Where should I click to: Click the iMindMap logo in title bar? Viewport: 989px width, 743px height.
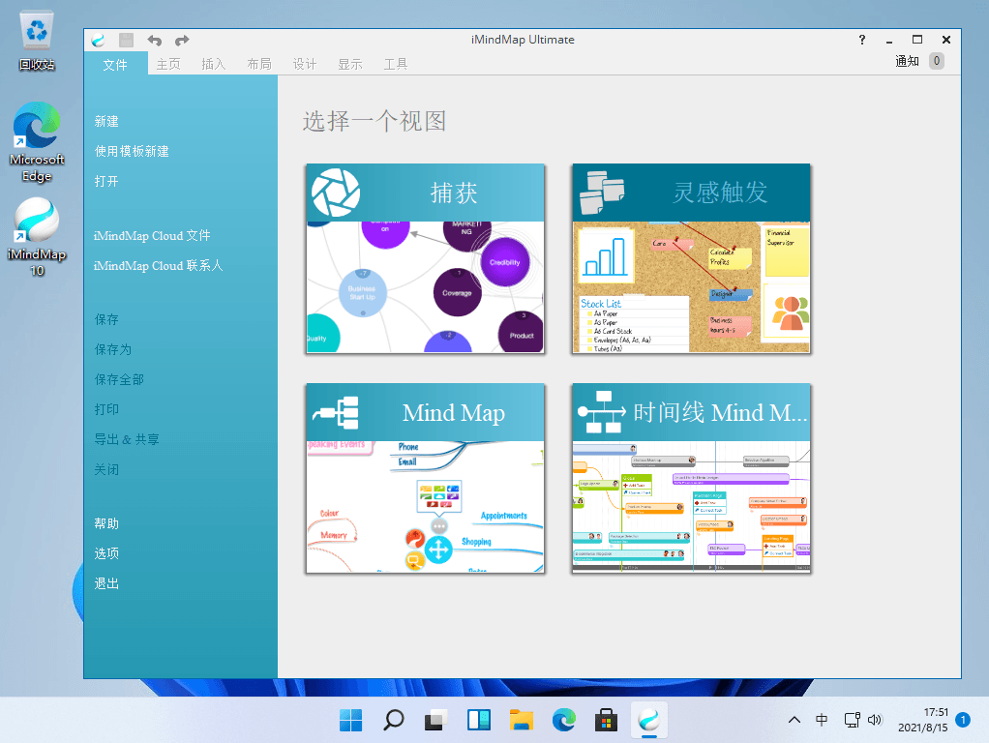point(98,41)
